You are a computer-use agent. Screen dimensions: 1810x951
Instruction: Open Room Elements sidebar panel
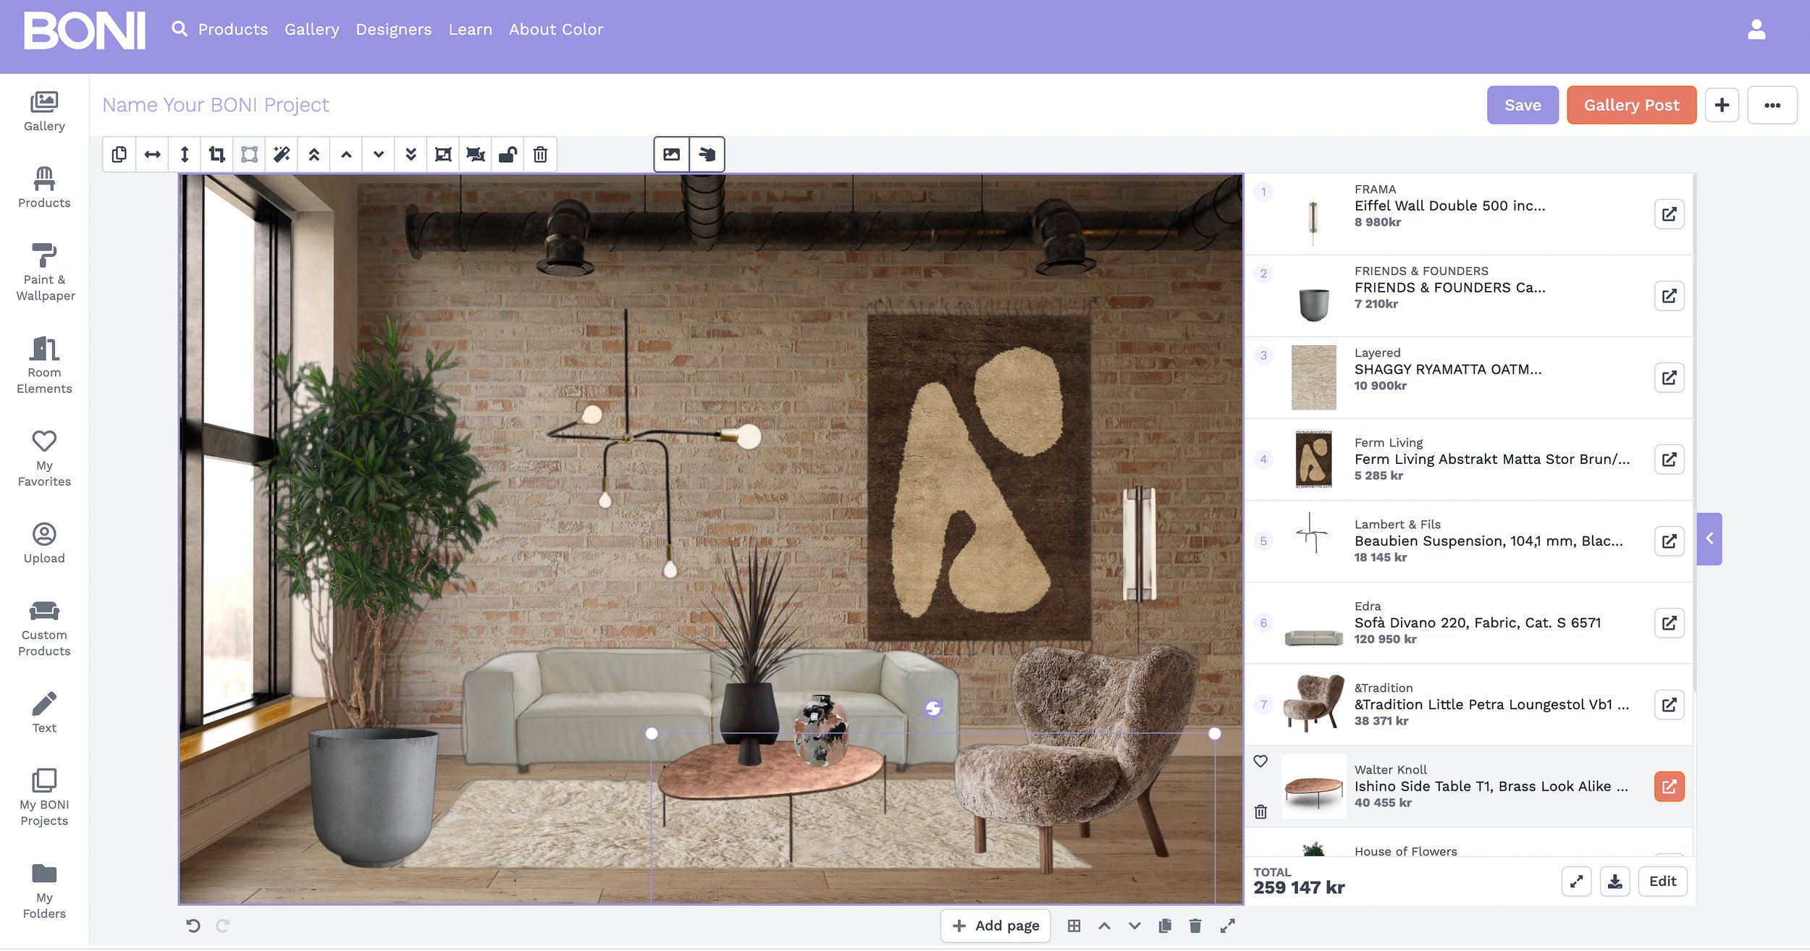[x=45, y=365]
